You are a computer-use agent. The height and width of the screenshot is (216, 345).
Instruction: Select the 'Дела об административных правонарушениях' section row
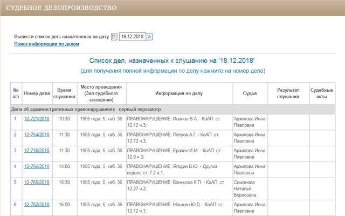pyautogui.click(x=172, y=109)
